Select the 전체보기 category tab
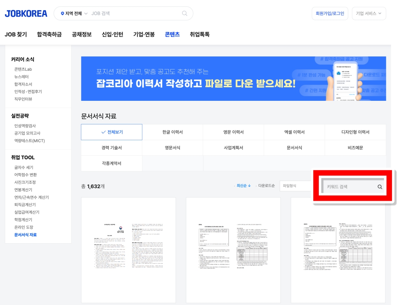This screenshot has width=398, height=305. [112, 132]
